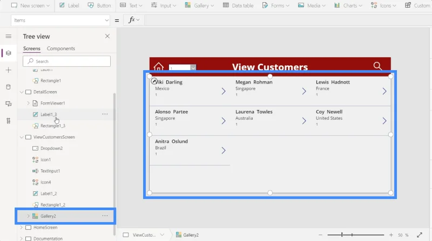Open the dropdown in the app header

tap(183, 68)
